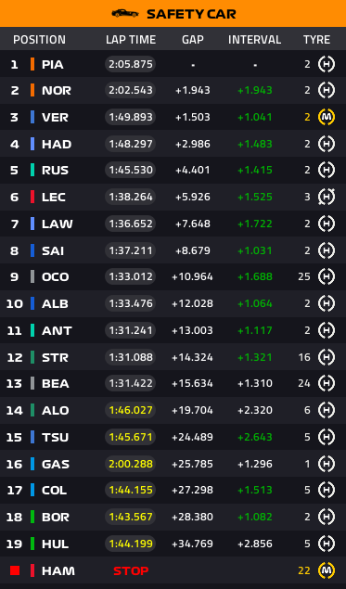Click Hulkenberg's hard tyre icon
Viewport: 346px width, 589px height.
click(327, 544)
